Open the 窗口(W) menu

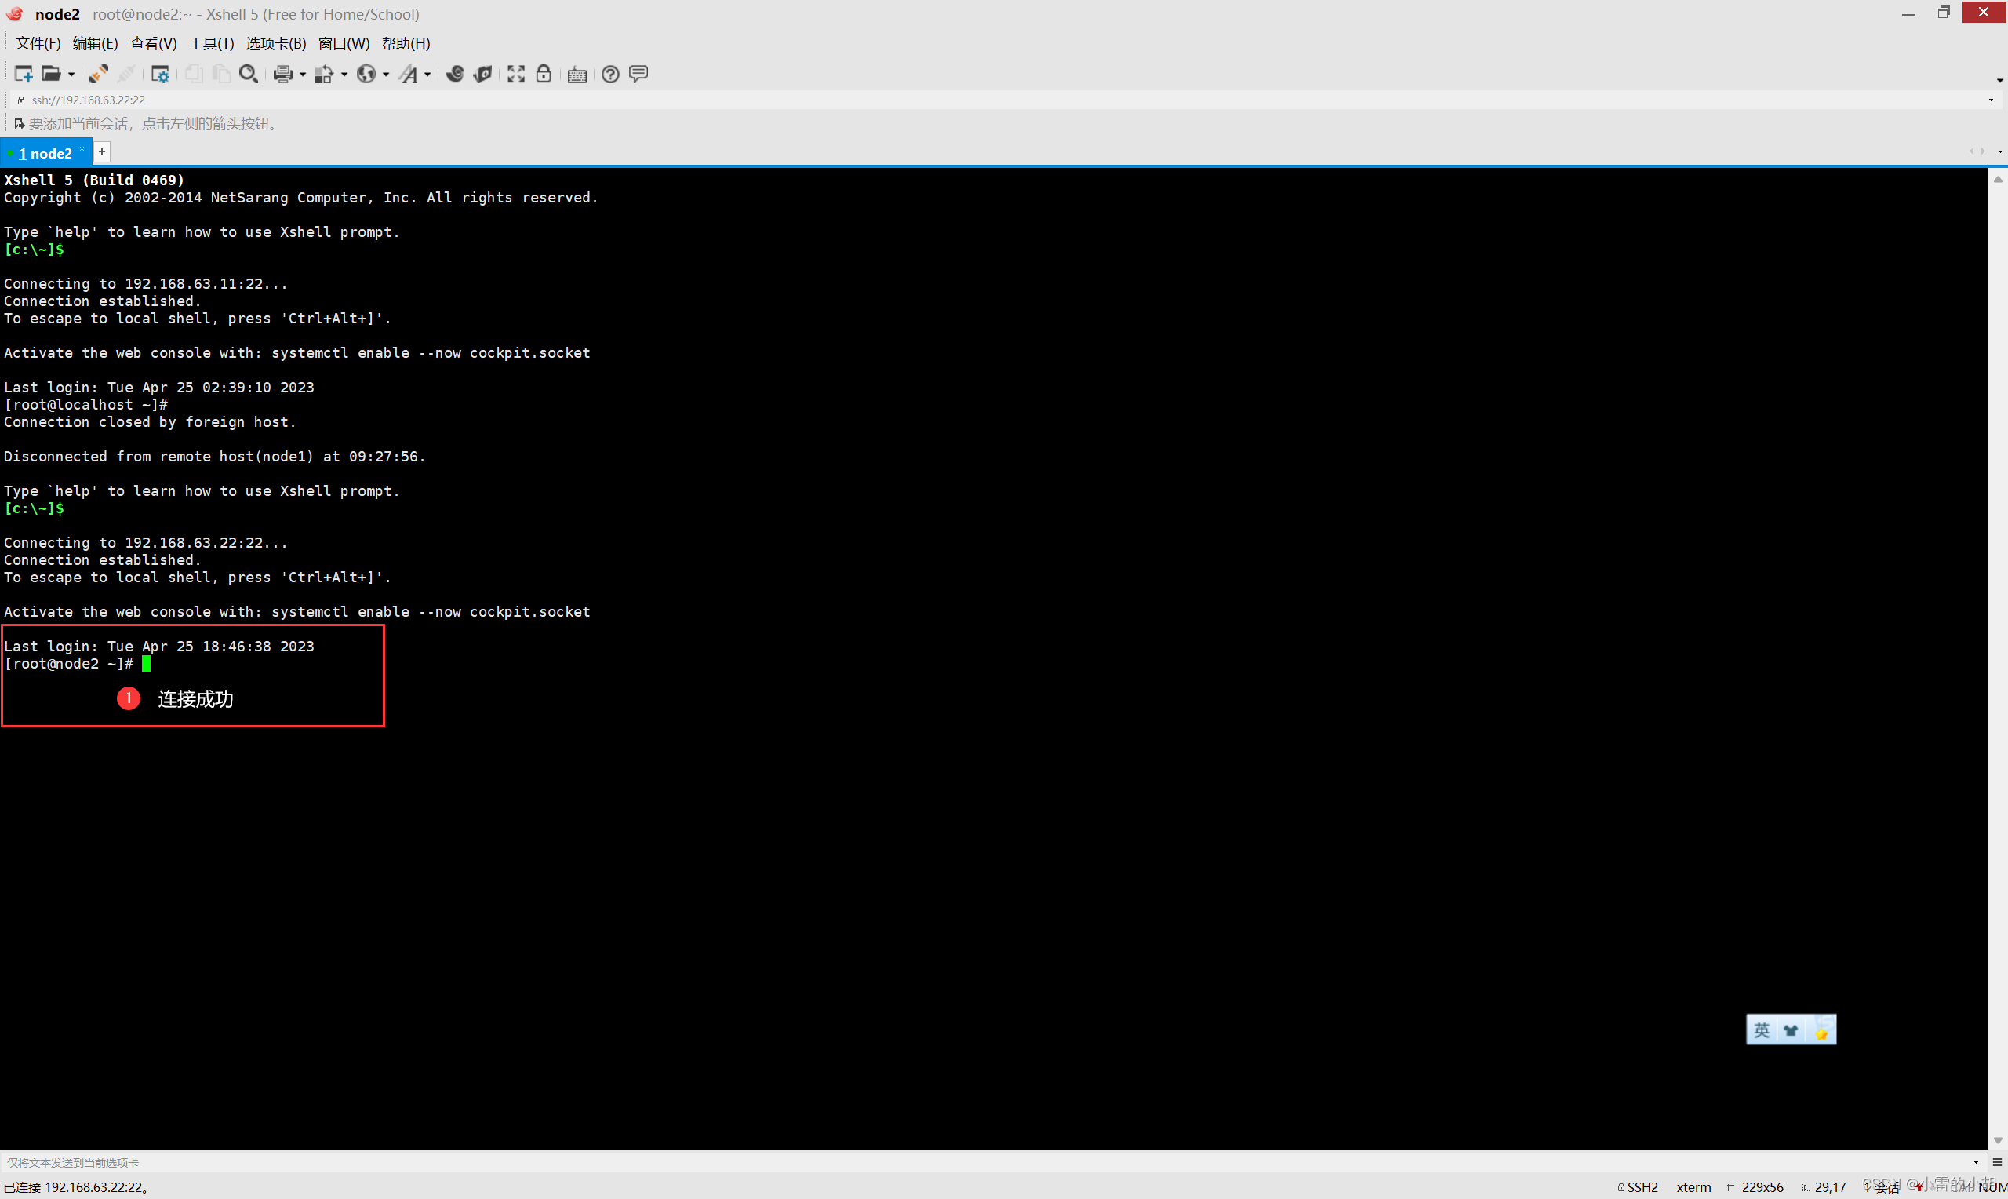coord(344,44)
